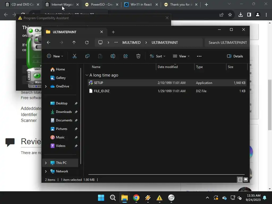Expand the Network tree node

coord(46,171)
